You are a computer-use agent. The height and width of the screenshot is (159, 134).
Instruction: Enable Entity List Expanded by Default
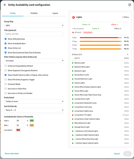(5, 66)
